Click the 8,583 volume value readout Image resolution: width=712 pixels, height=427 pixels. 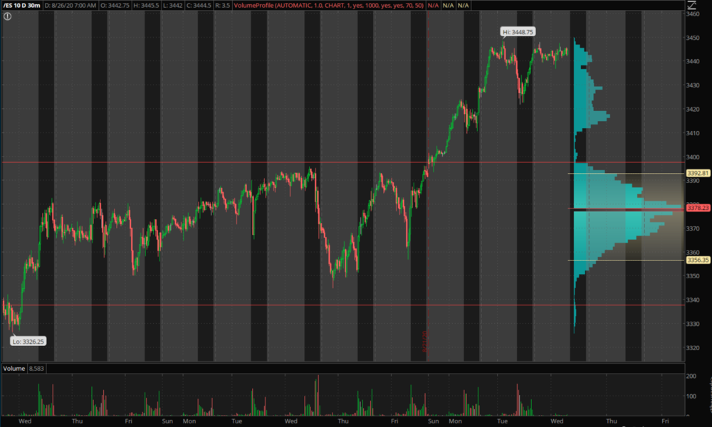click(x=38, y=369)
